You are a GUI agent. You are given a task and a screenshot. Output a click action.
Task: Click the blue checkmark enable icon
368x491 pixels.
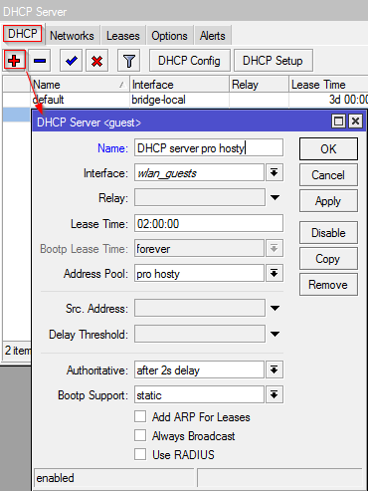(x=71, y=61)
